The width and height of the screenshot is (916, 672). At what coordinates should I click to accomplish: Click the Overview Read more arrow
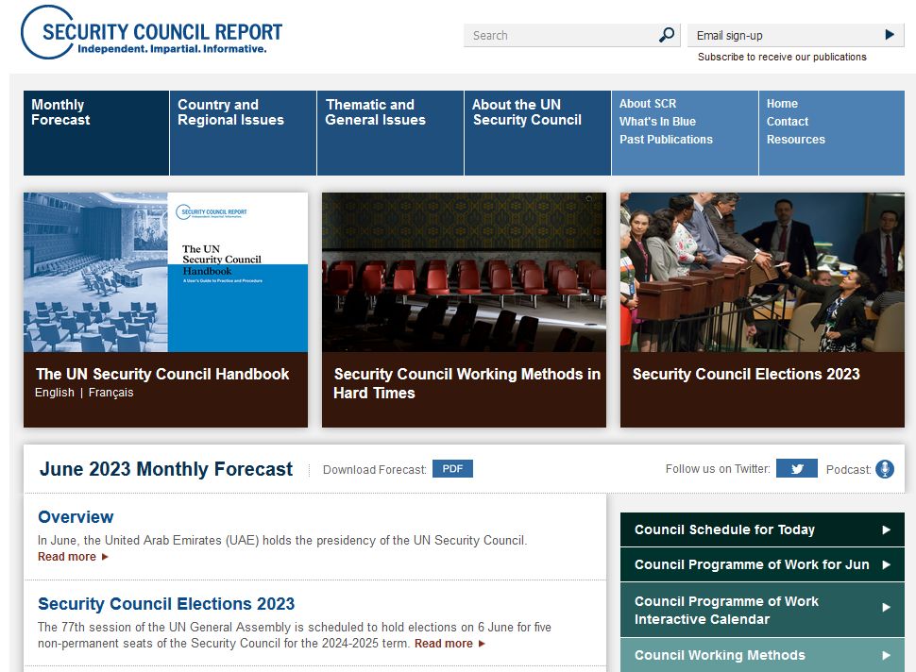coord(105,557)
